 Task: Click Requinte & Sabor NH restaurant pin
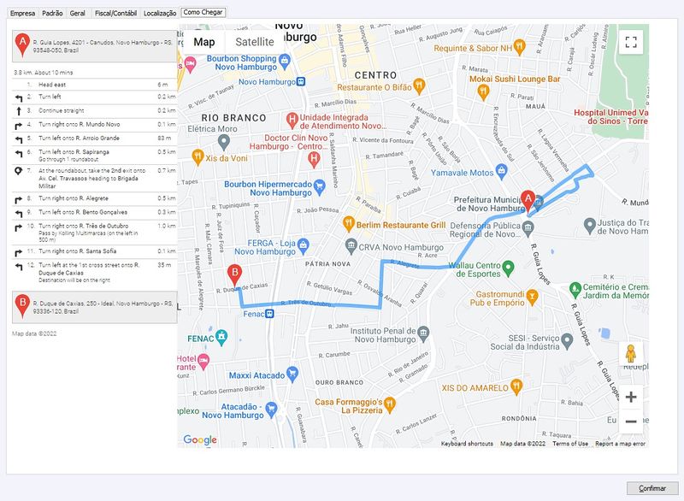pos(519,47)
